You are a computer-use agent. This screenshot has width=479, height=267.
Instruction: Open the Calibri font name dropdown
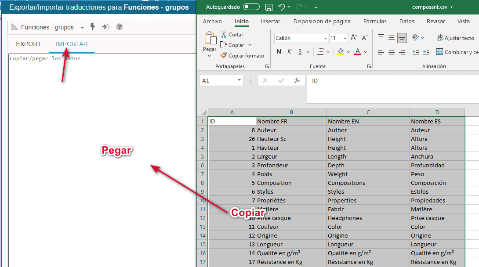click(325, 38)
